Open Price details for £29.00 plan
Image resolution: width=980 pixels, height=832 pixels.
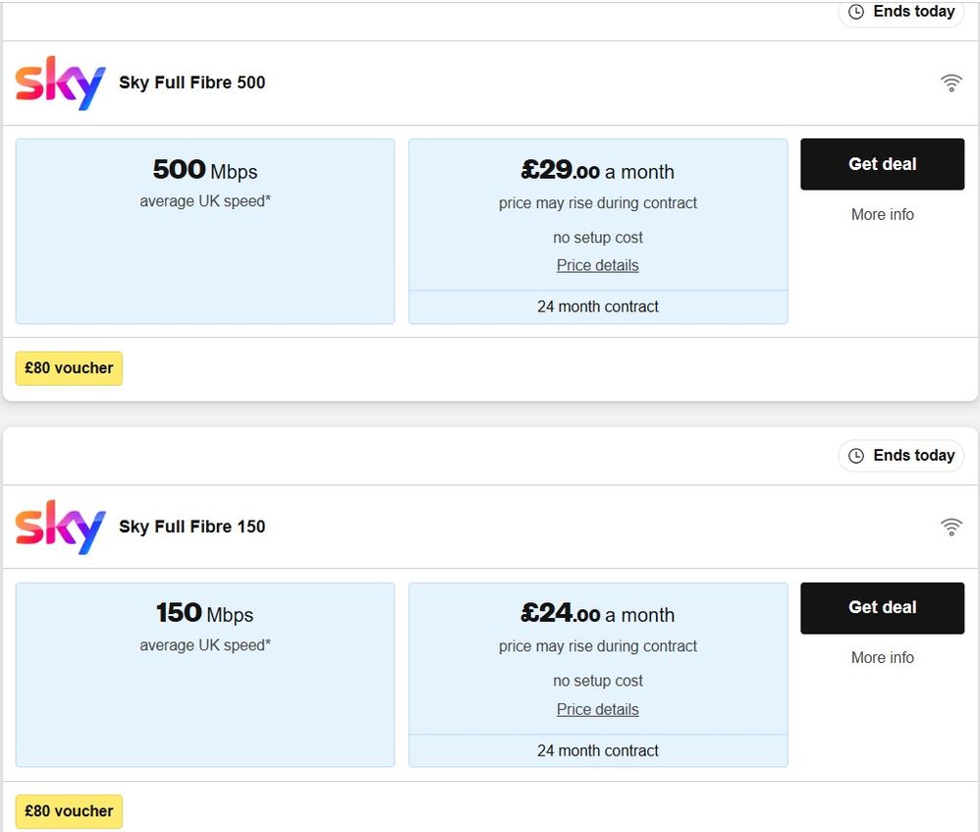(597, 265)
